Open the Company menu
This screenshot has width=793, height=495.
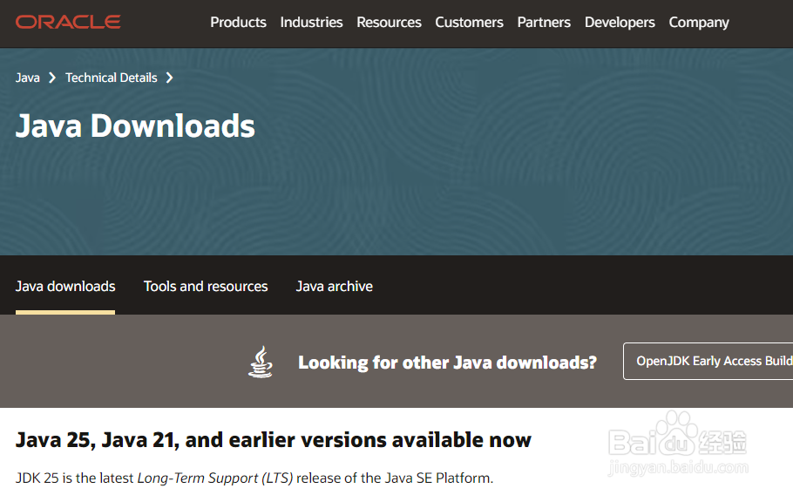click(699, 23)
